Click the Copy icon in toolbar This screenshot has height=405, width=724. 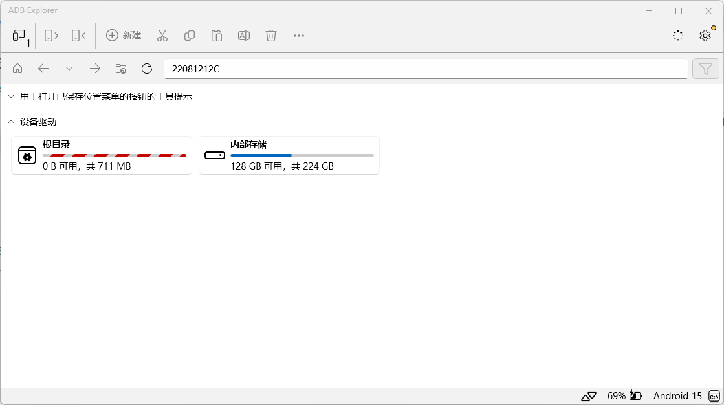[190, 36]
